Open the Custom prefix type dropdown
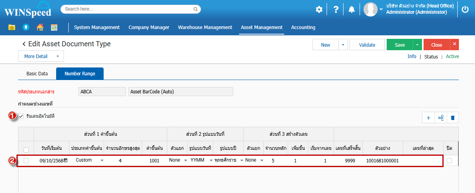This screenshot has width=475, height=193. [89, 160]
